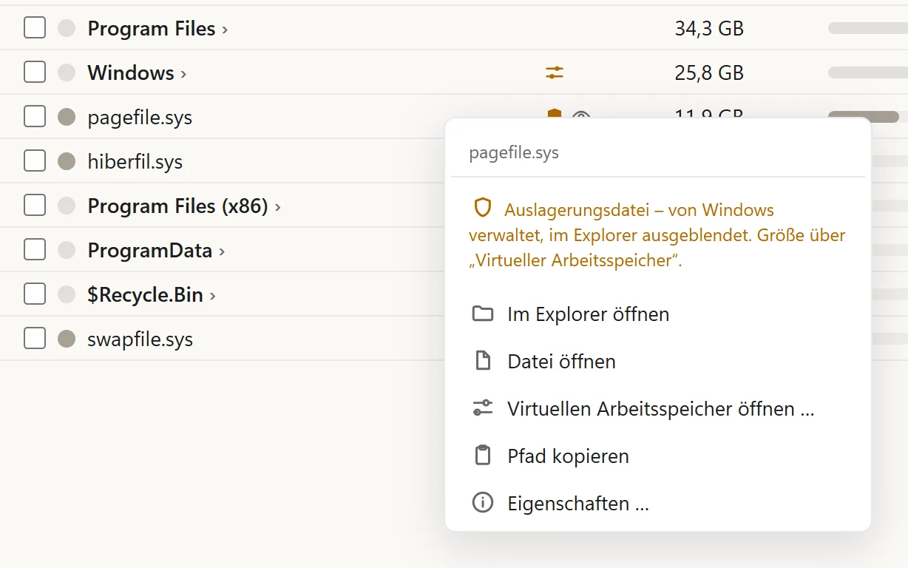The width and height of the screenshot is (908, 568).
Task: Click the ProgramData folder name
Action: 150,251
